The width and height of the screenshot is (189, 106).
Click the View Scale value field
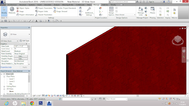pyautogui.click(x=21, y=46)
